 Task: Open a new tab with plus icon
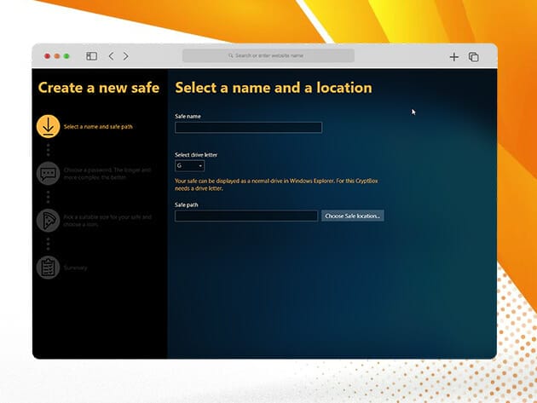453,56
